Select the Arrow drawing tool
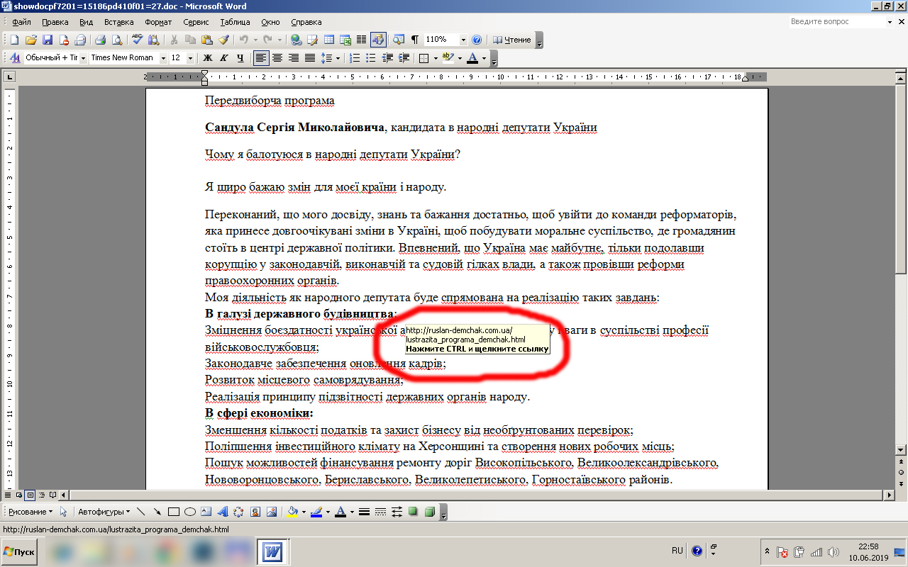 coord(157,512)
